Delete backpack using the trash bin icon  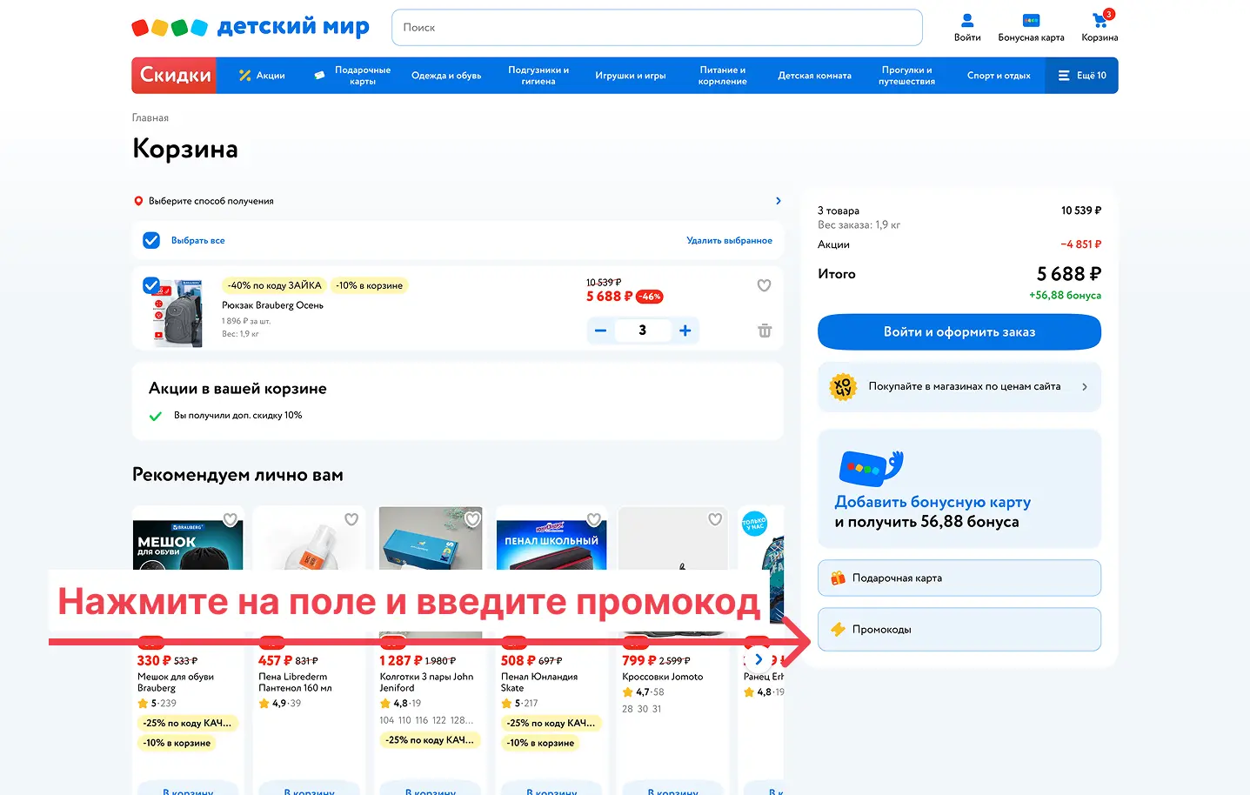click(x=765, y=331)
